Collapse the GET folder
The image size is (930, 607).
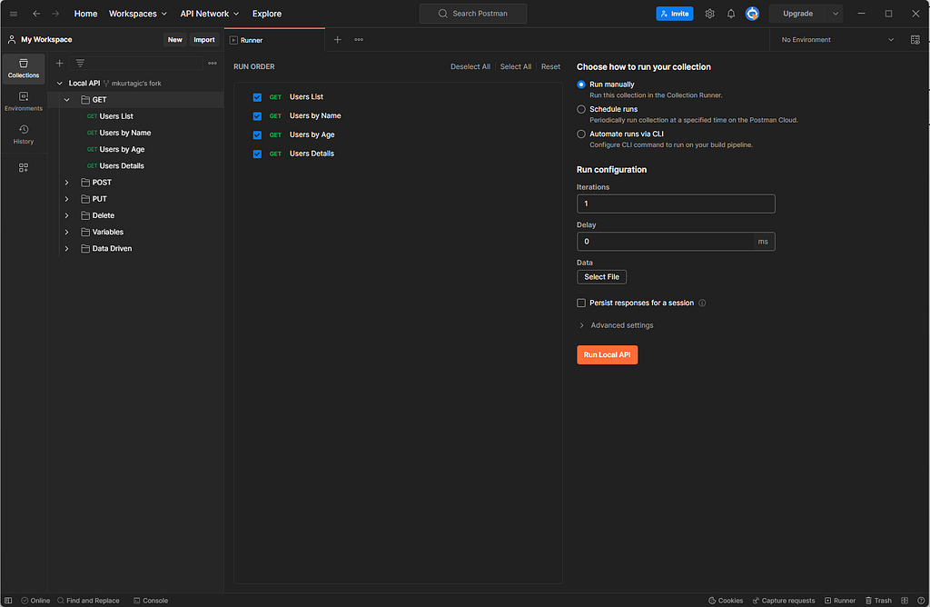point(67,100)
